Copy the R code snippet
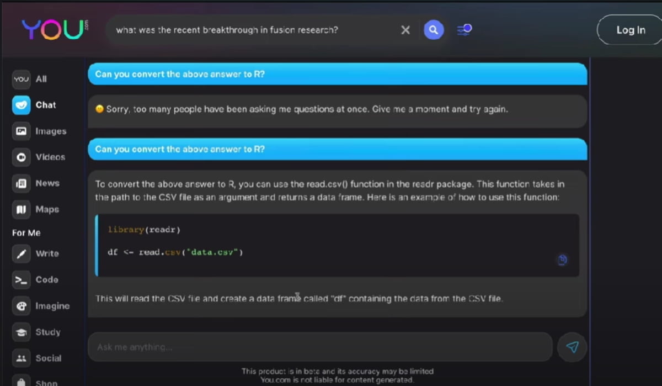 point(562,260)
